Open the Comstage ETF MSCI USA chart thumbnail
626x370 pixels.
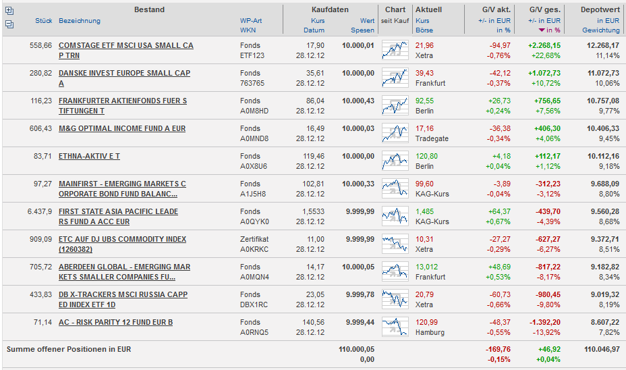(395, 50)
